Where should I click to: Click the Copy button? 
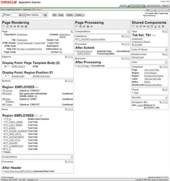pyautogui.click(x=61, y=15)
